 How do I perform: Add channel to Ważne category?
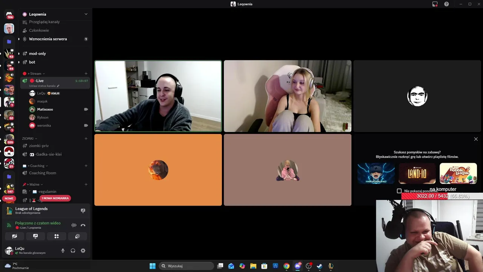(x=86, y=184)
